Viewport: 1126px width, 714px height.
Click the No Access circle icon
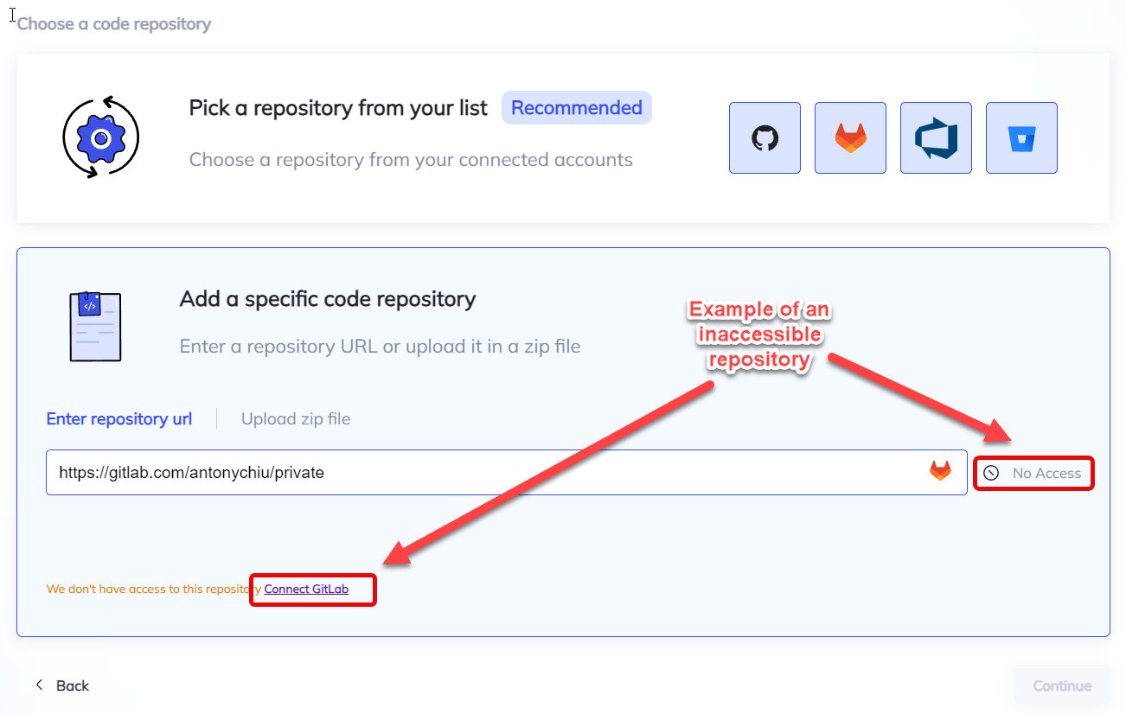(x=991, y=473)
